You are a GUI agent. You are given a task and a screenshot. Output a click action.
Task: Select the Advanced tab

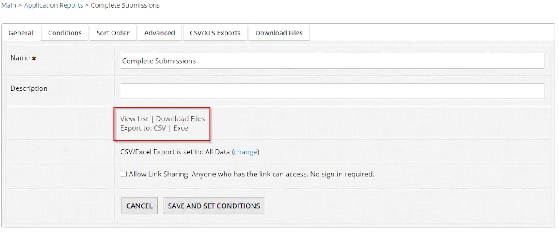pos(160,33)
